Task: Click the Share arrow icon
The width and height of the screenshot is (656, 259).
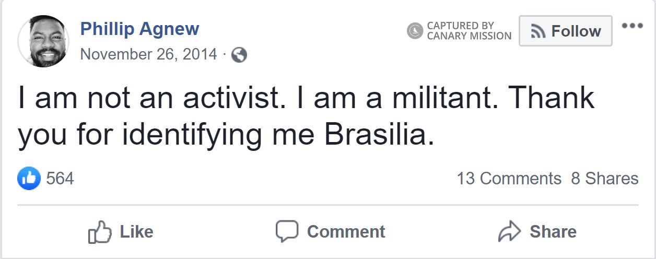Action: (x=510, y=232)
